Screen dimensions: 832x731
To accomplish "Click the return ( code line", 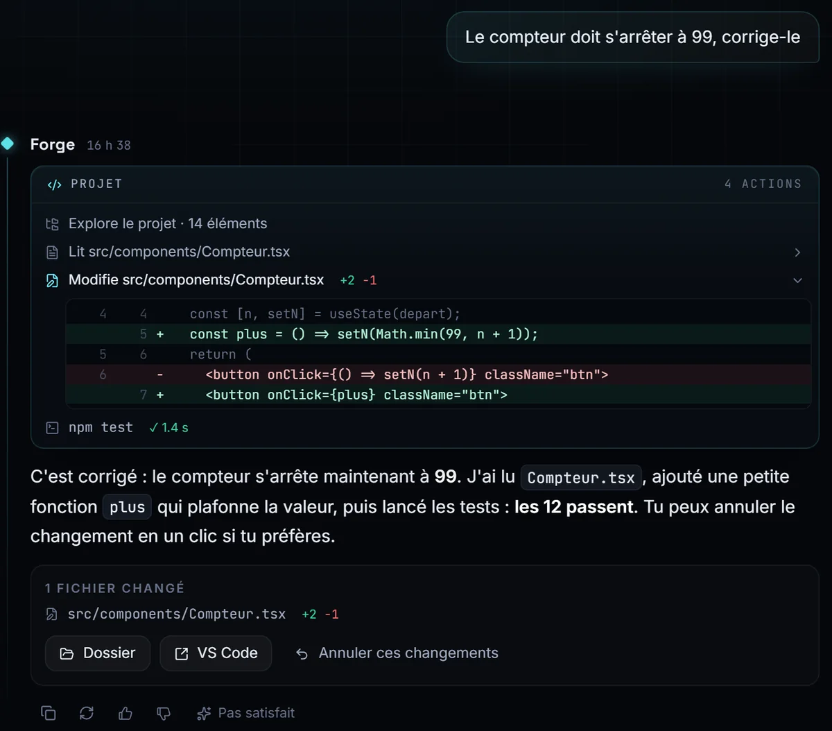I will pyautogui.click(x=438, y=354).
